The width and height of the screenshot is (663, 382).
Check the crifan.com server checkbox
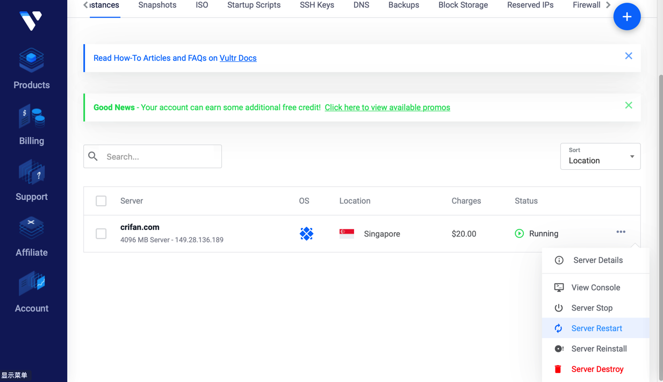tap(101, 234)
